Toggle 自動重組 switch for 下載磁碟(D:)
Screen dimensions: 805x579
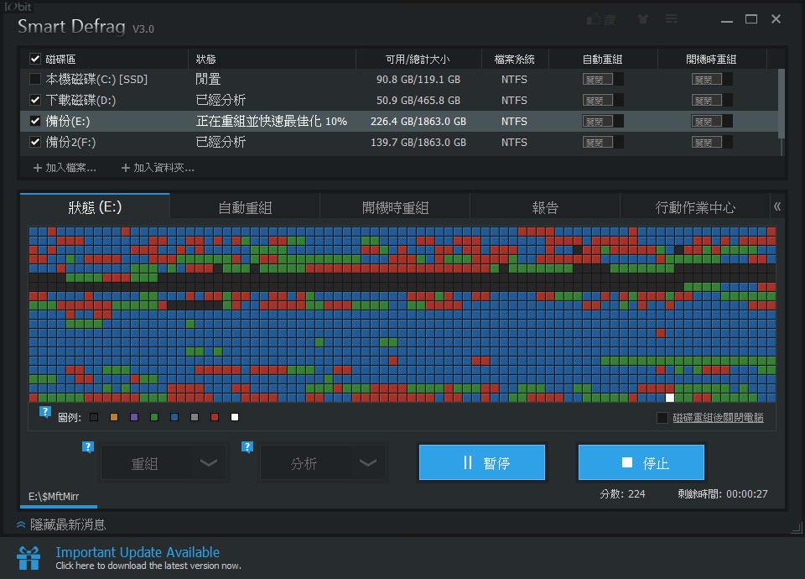603,100
